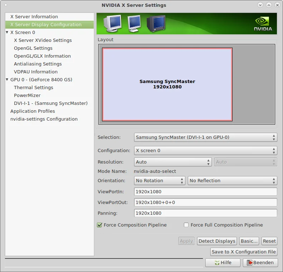Viewport: 283px width, 272px height.
Task: Collapse the GPU 0 GeForce 8400 GS node
Action: [x=7, y=79]
